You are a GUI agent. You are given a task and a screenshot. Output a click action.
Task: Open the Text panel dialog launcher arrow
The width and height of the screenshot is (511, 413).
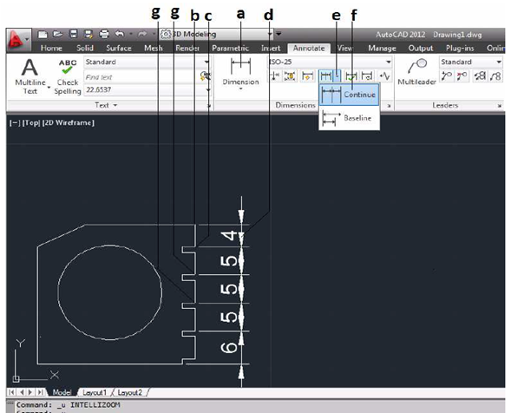209,106
